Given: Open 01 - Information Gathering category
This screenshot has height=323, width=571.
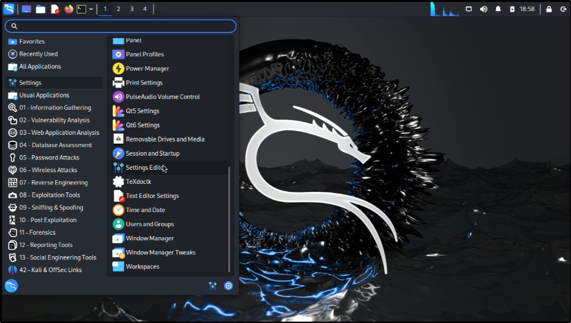Looking at the screenshot, I should tap(53, 107).
